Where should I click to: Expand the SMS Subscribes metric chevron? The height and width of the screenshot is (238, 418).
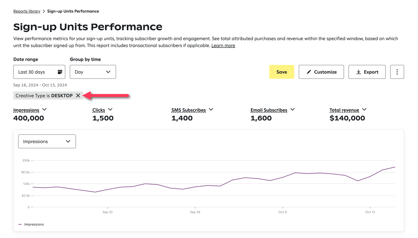pos(211,109)
